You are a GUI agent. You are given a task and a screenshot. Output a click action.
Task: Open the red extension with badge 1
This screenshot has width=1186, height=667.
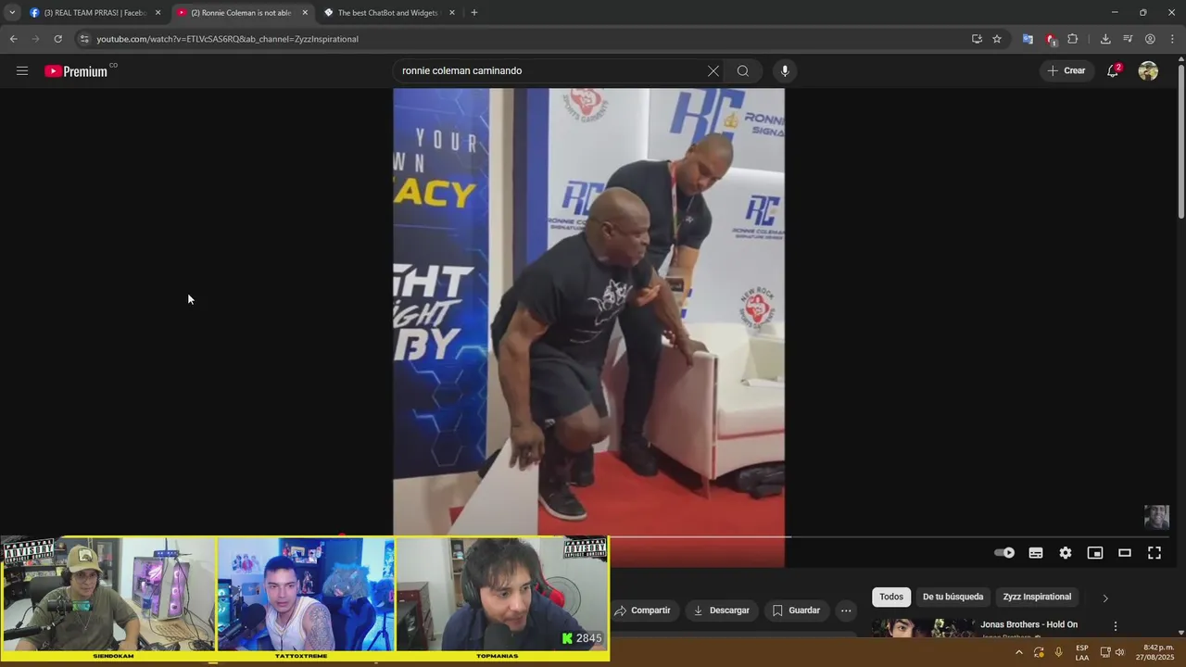1050,39
